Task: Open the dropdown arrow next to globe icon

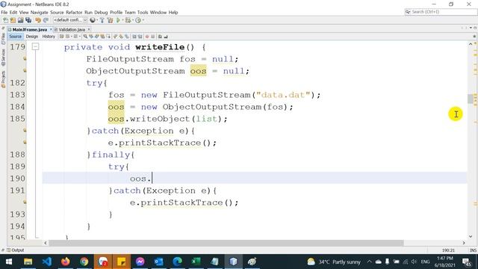Action: [x=97, y=20]
